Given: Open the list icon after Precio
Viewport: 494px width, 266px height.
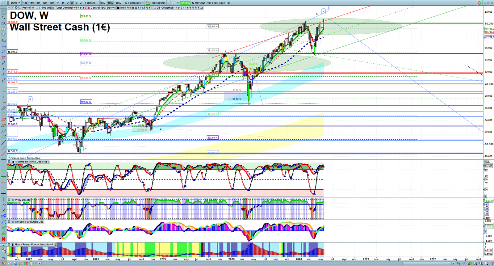Looking at the screenshot, I should tap(33, 8).
